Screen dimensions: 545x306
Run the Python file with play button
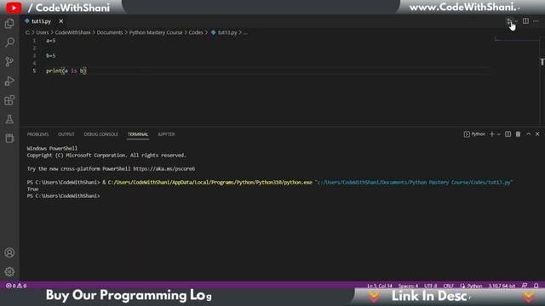click(x=509, y=21)
